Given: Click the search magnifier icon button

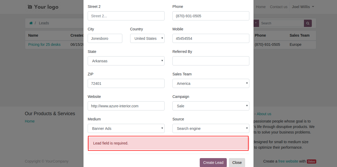Looking at the screenshot, I should [x=308, y=23].
